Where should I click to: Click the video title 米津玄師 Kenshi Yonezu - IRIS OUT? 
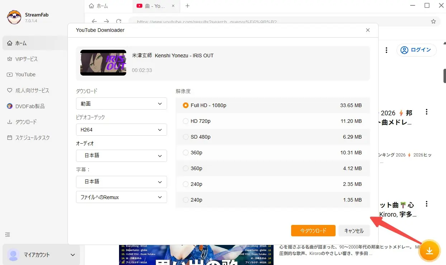pos(173,56)
